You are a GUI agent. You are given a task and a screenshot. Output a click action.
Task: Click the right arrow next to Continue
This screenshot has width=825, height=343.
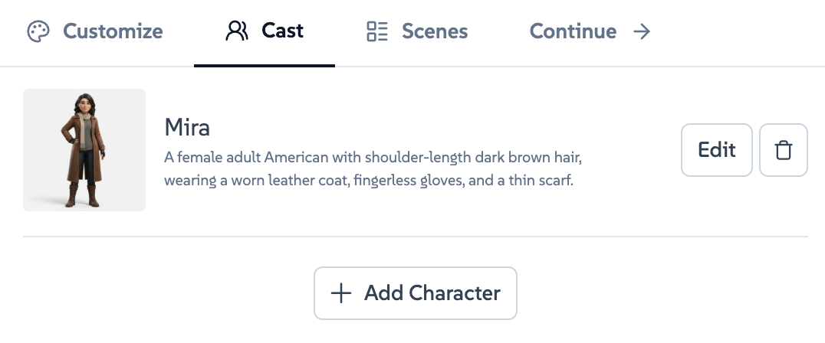(642, 31)
